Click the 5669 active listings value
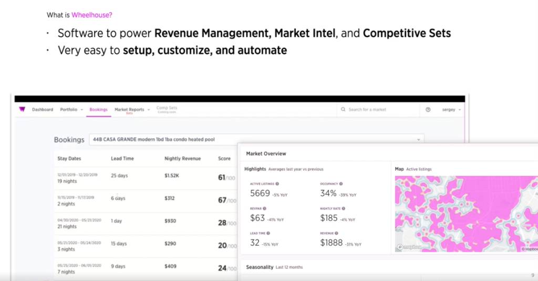The height and width of the screenshot is (281, 538). (x=260, y=193)
